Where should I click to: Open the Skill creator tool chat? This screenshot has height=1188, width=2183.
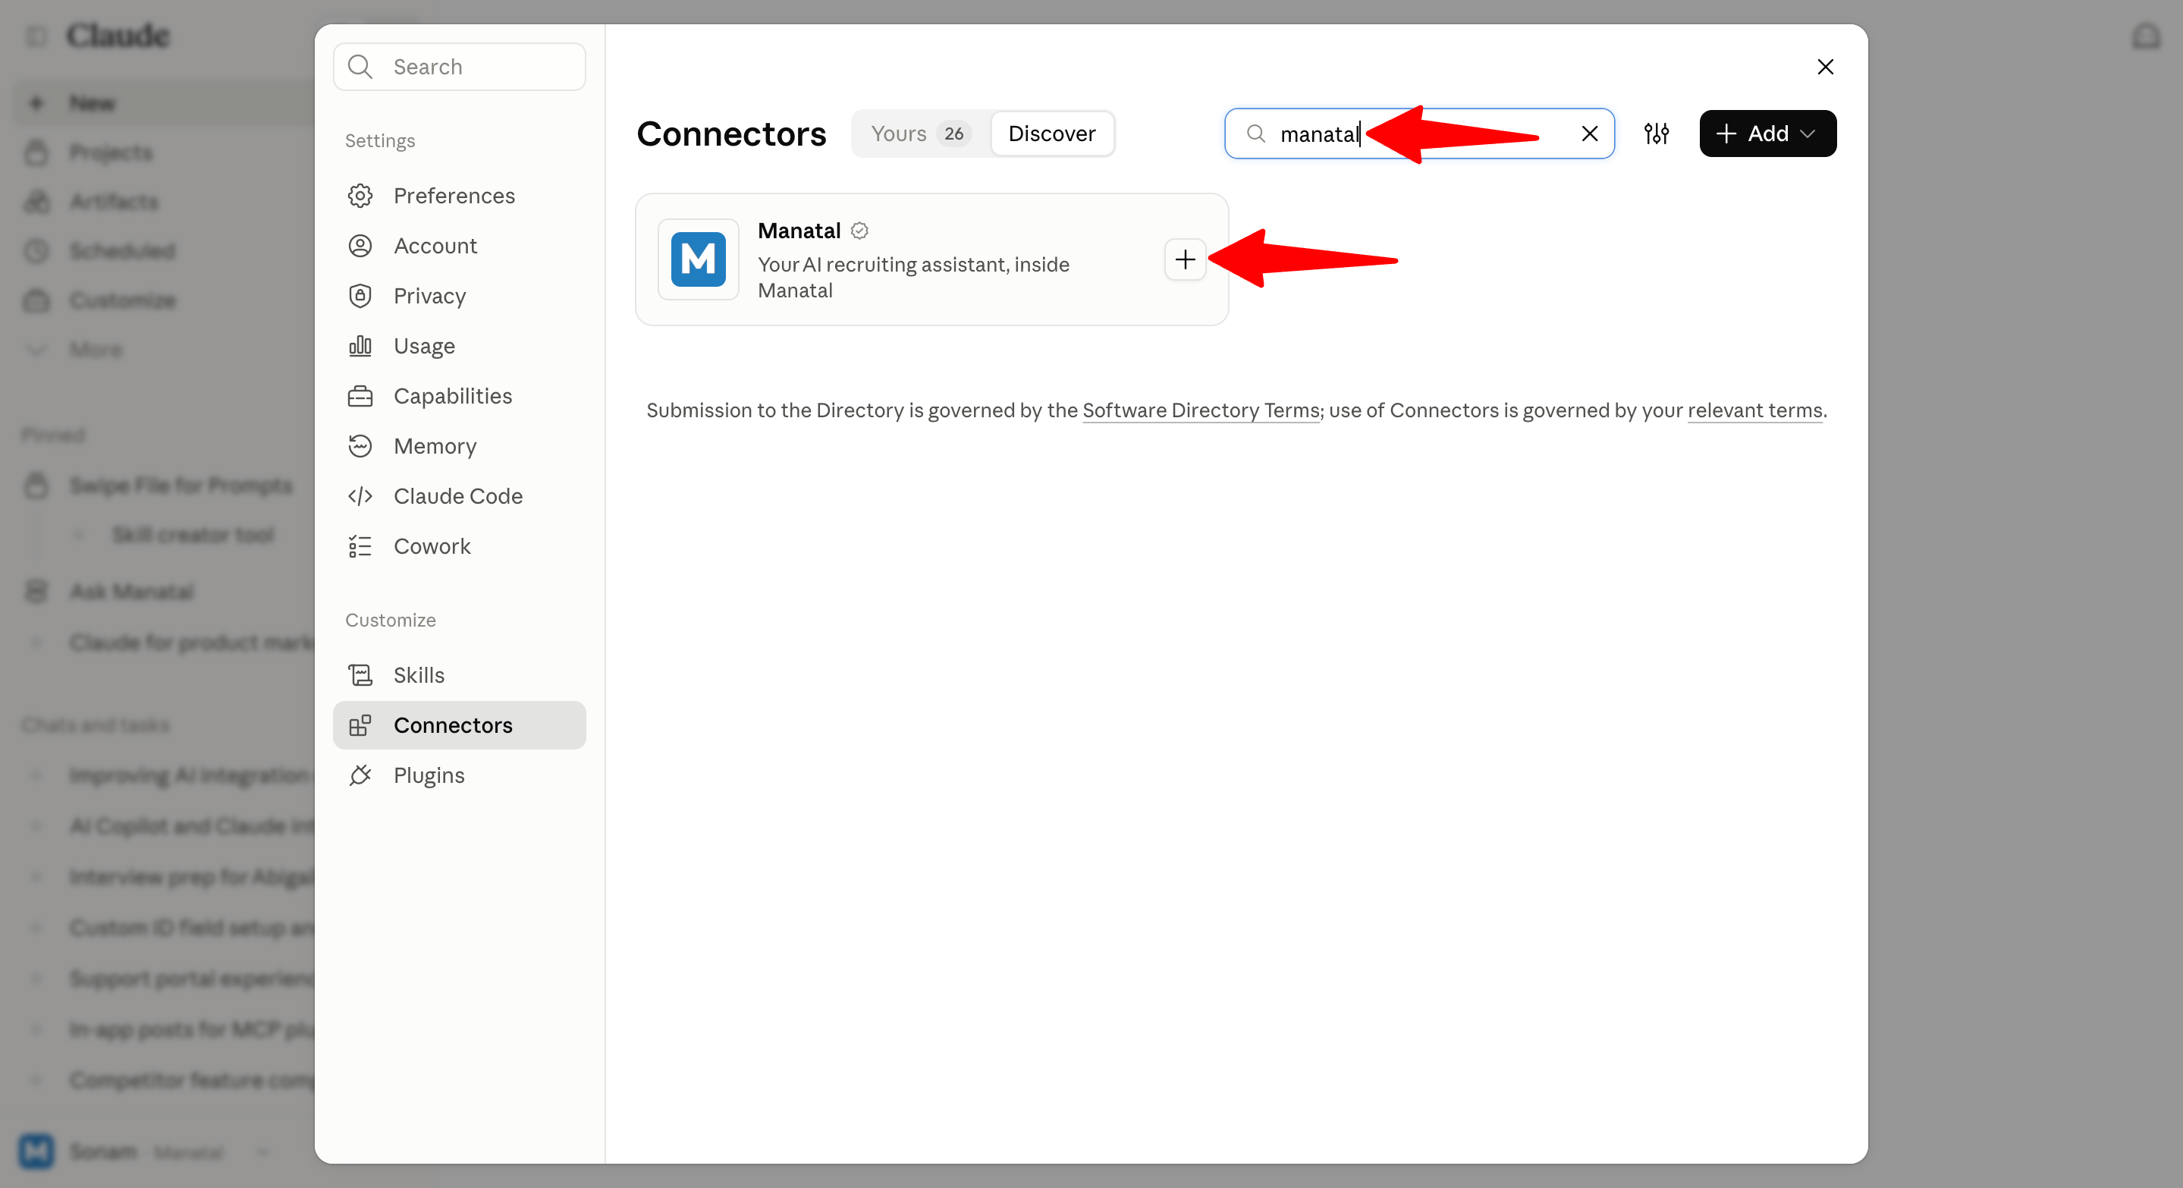coord(193,535)
